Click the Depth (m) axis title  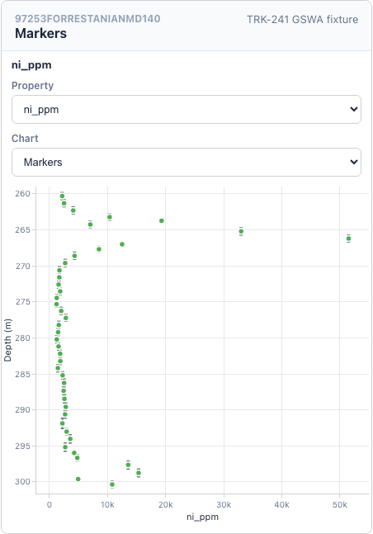[7, 340]
